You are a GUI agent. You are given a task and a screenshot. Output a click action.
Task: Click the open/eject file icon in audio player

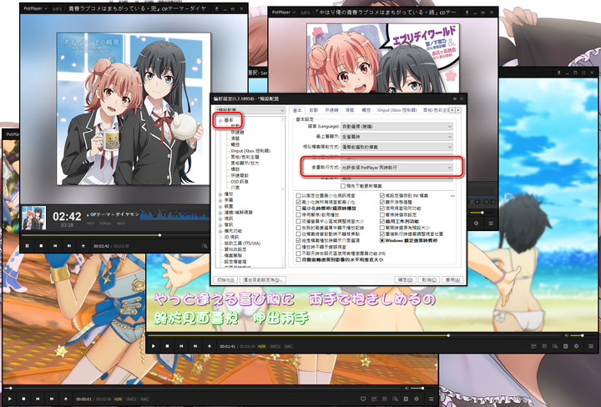83,246
